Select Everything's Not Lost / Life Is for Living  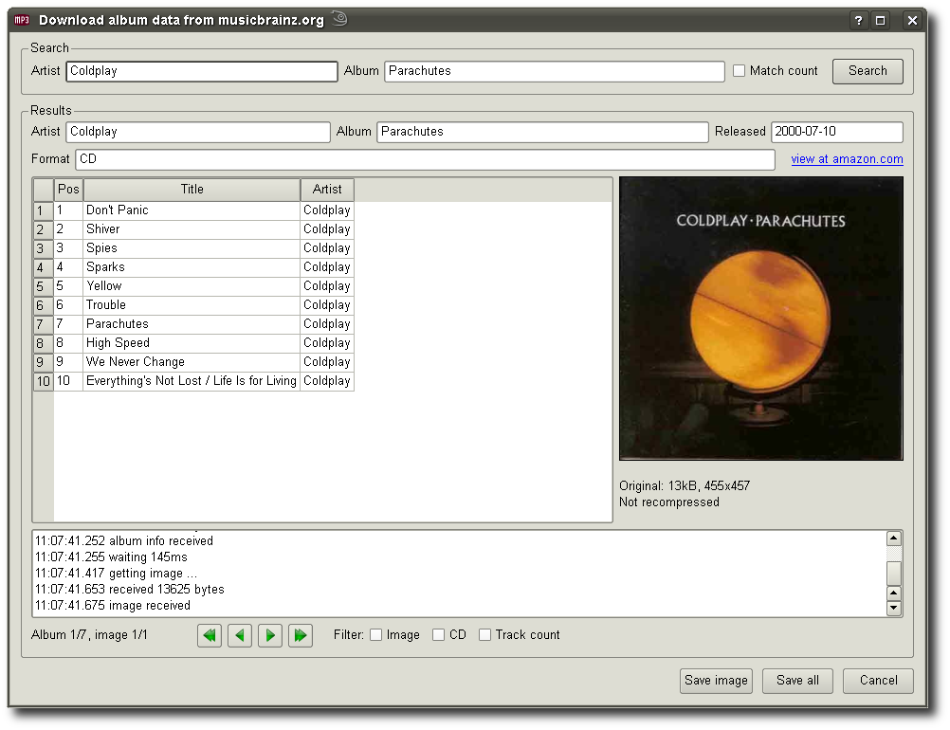192,380
